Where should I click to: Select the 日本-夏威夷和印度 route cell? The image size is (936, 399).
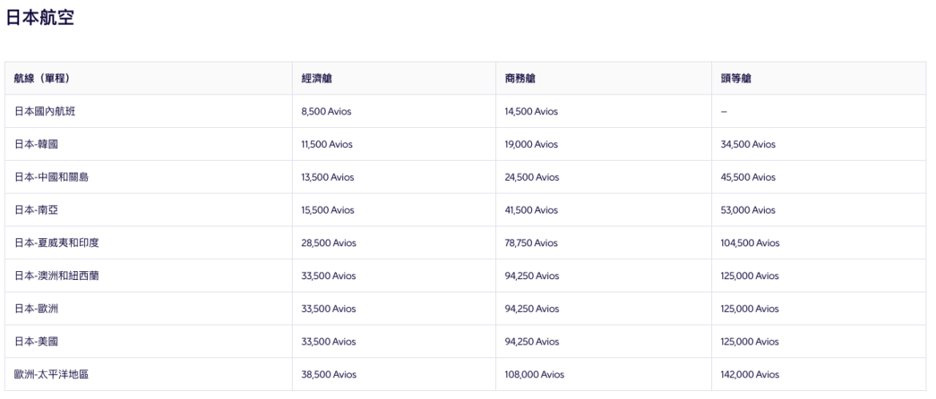click(x=57, y=243)
